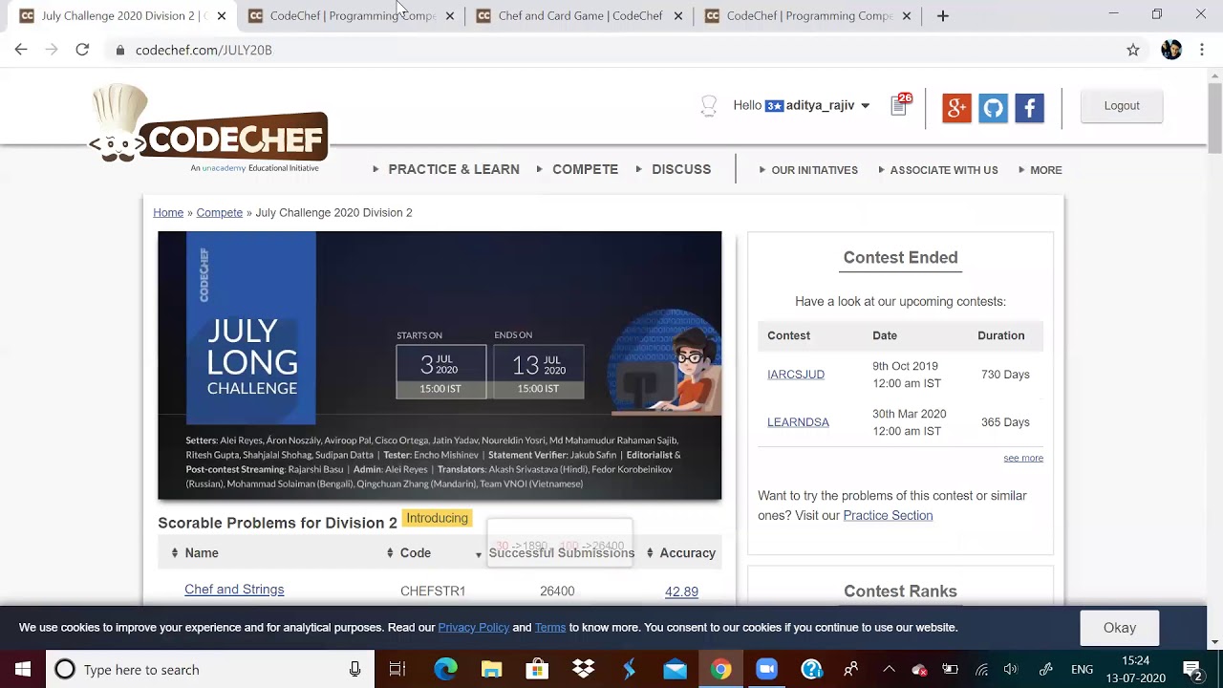Open the Windows Start menu
The height and width of the screenshot is (688, 1223).
23,670
